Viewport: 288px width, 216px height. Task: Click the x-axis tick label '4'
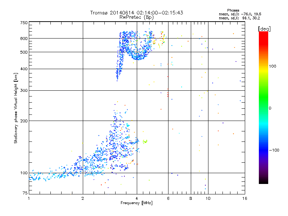[x=137, y=198]
